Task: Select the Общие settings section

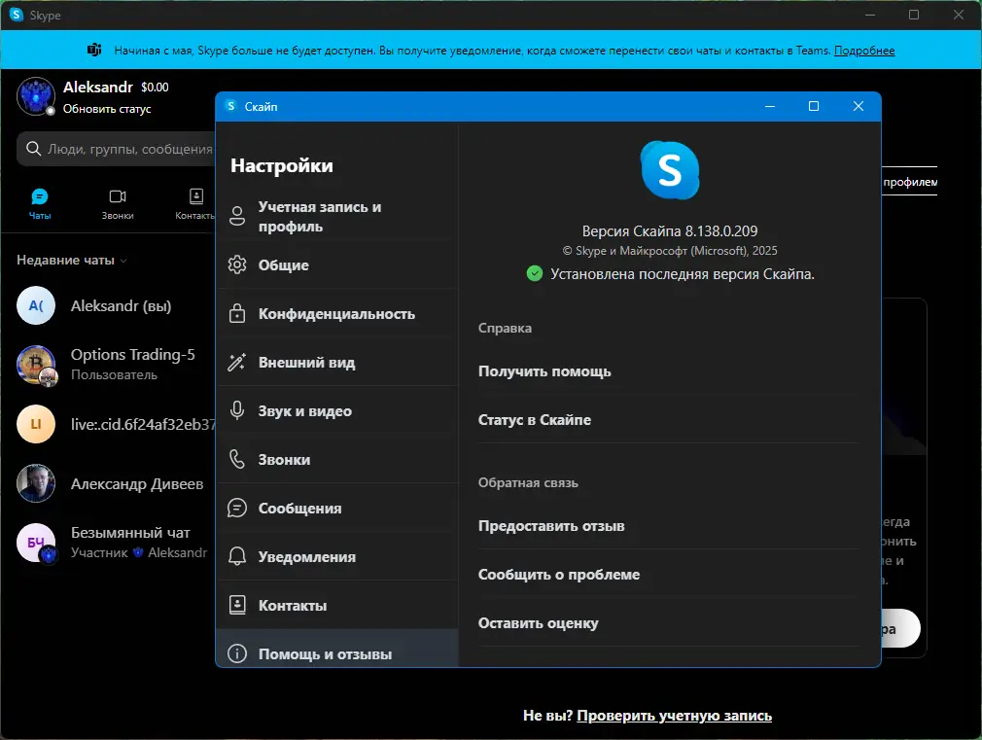Action: point(337,265)
